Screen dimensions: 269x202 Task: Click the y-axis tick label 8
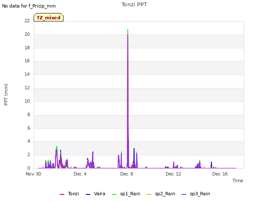[29, 114]
